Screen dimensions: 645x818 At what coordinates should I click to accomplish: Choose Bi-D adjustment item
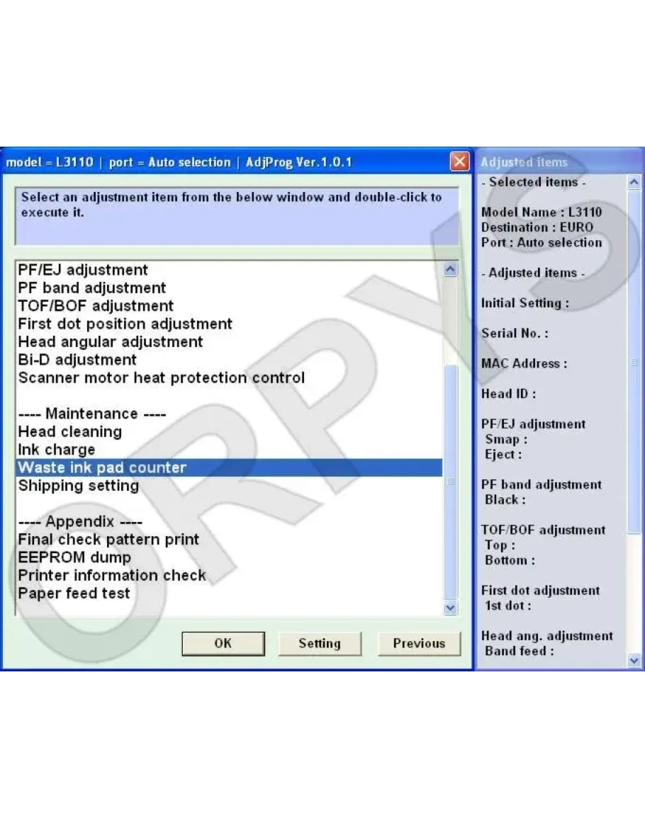point(77,360)
